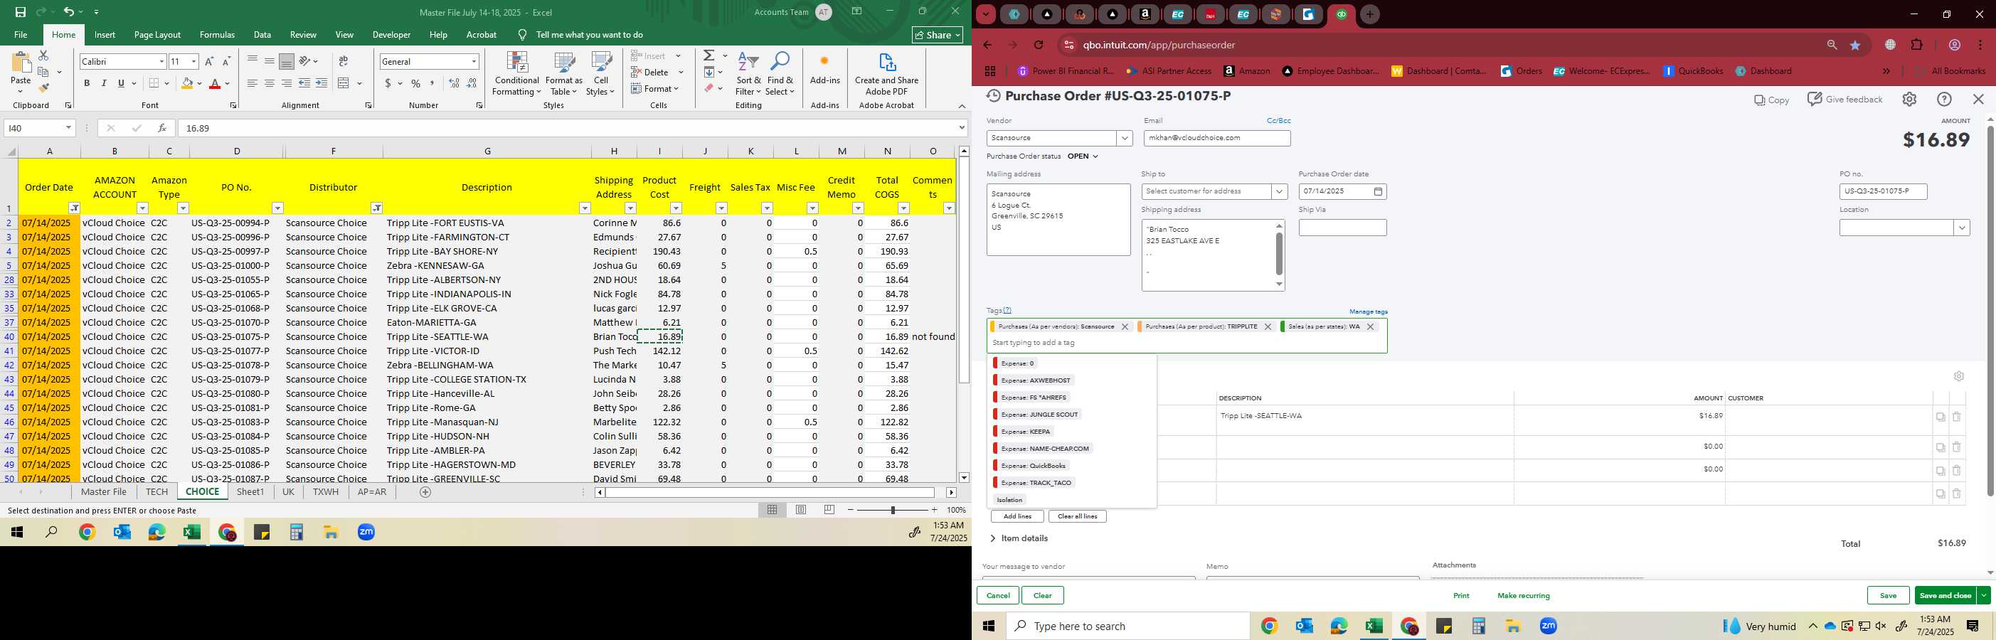Open Zoom from the right taskbar
The width and height of the screenshot is (1996, 640).
[x=1548, y=626]
